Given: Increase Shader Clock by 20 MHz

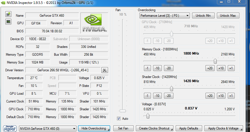Looking at the screenshot, I should pyautogui.click(x=210, y=96).
